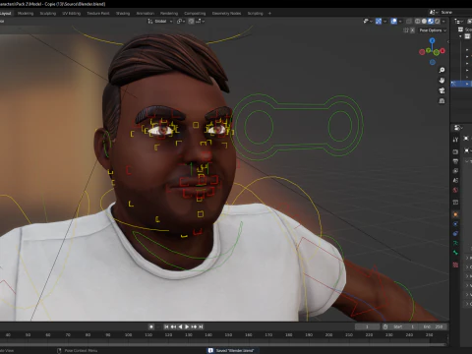Open the Geometry Nodes workspace tab

coord(226,13)
